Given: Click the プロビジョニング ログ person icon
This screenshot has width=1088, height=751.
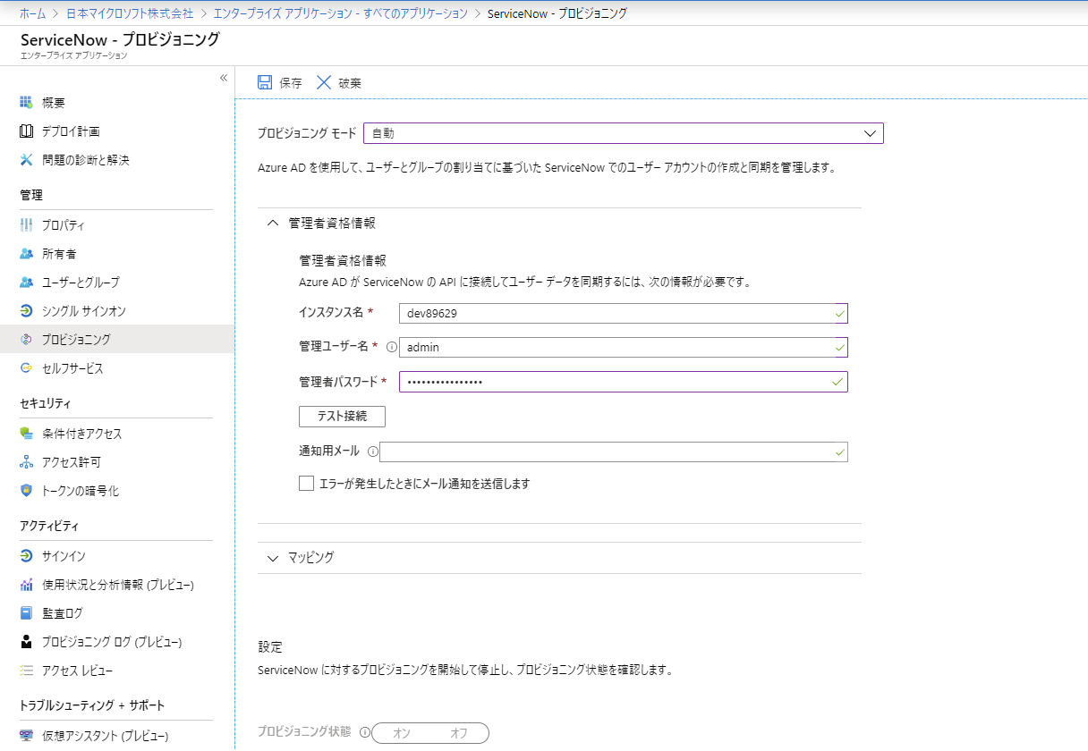Looking at the screenshot, I should tap(26, 642).
